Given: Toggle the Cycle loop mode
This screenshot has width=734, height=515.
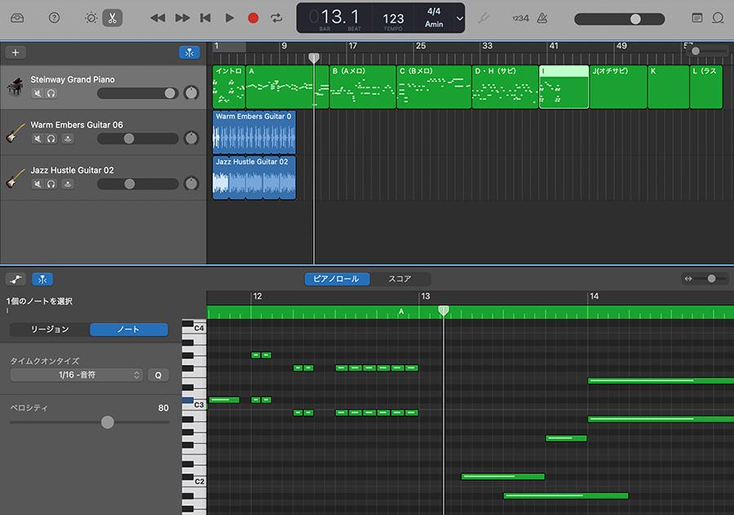Looking at the screenshot, I should [276, 18].
